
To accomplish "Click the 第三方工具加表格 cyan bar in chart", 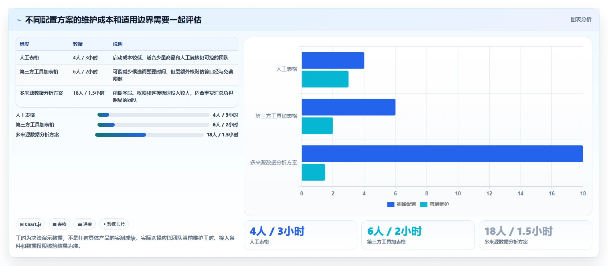I will pyautogui.click(x=317, y=126).
